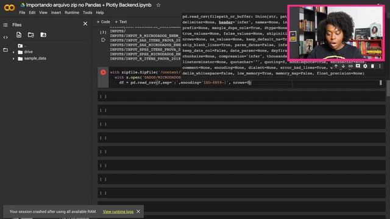Open the table of contents panel

point(5,25)
